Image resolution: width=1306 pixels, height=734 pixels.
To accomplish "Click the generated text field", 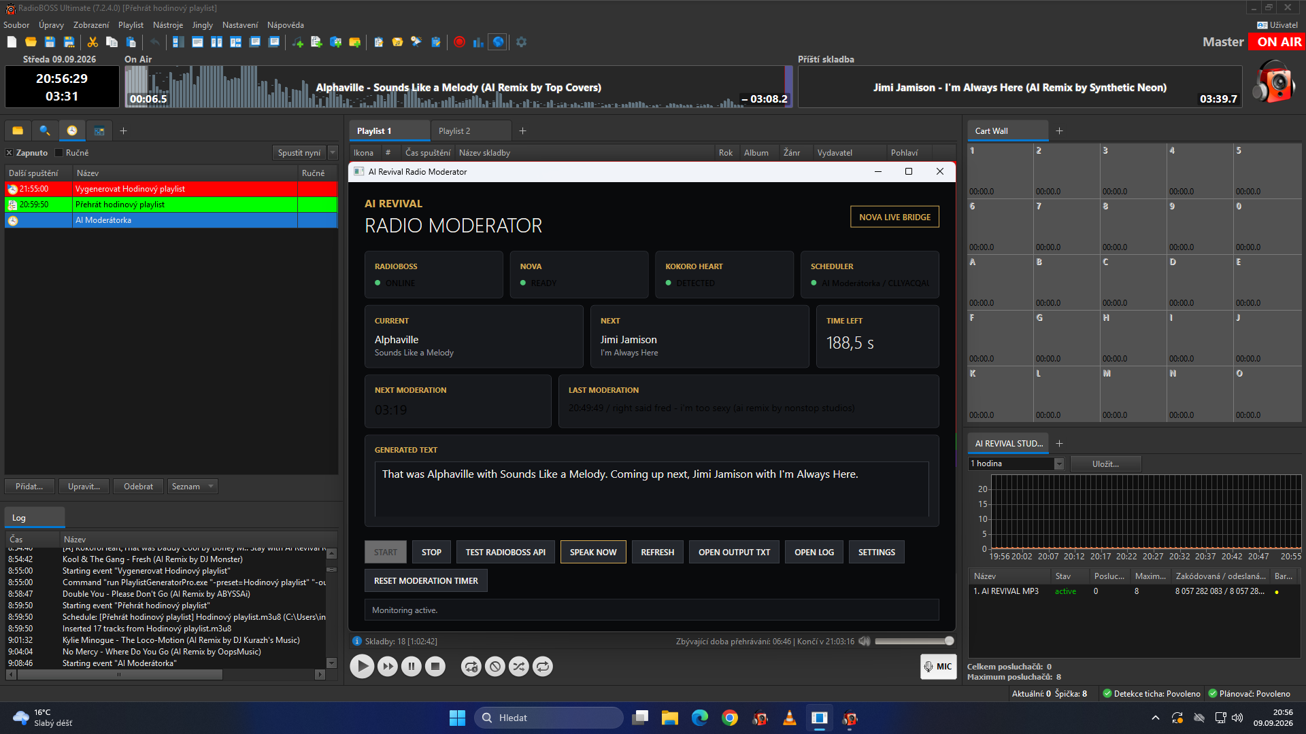I will [652, 489].
